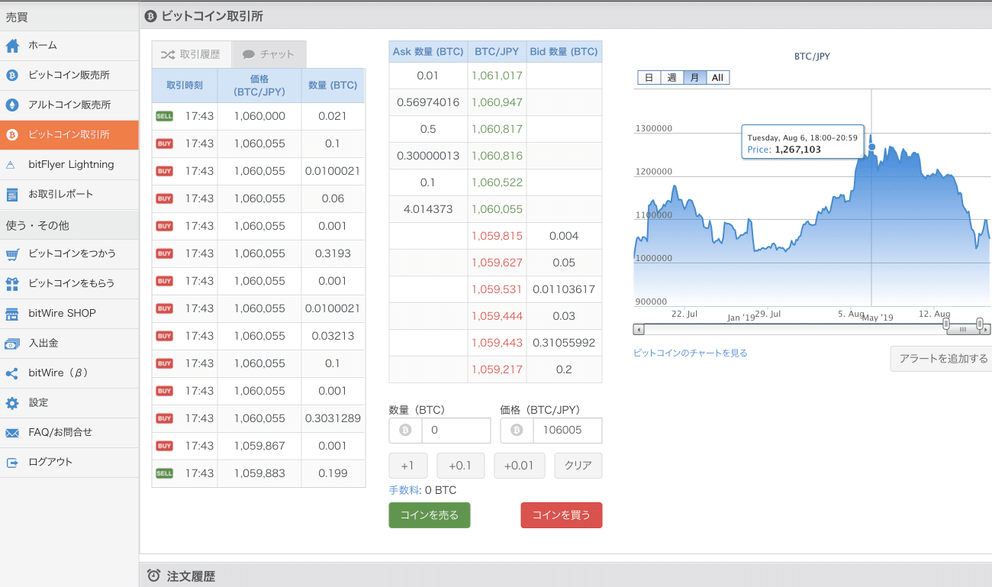
Task: Click the SELL badge on the 1,059,883 trade
Action: point(164,473)
